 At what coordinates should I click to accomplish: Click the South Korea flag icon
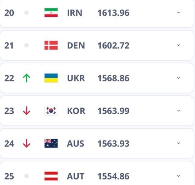coord(51,111)
